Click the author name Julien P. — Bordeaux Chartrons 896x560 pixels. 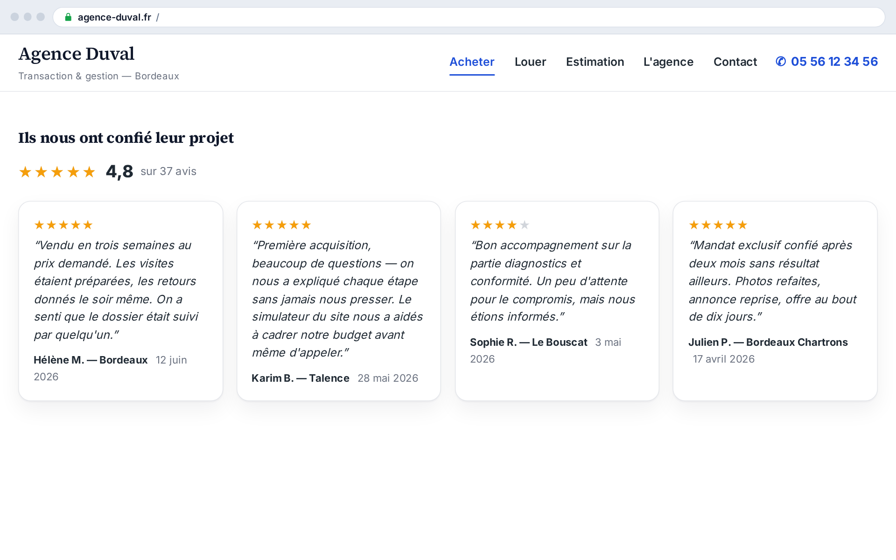pos(768,342)
